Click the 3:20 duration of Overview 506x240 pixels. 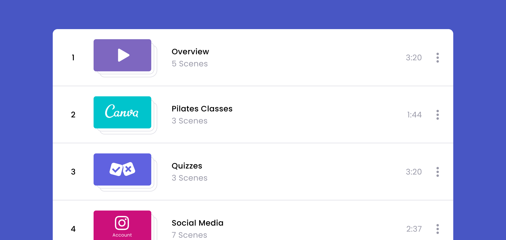(x=414, y=58)
